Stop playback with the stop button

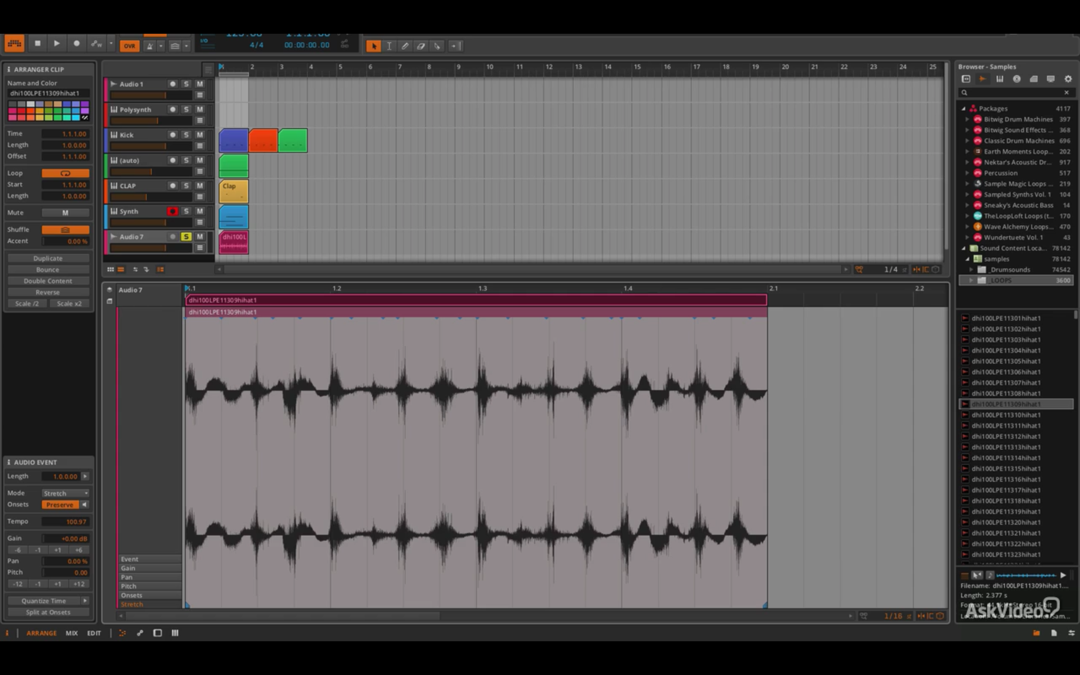coord(38,44)
